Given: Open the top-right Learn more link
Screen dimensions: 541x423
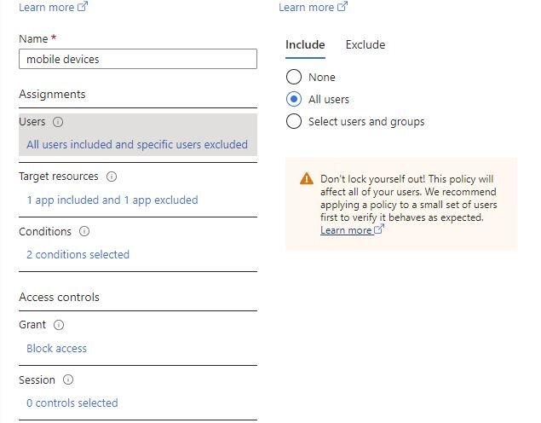Looking at the screenshot, I should click(307, 8).
